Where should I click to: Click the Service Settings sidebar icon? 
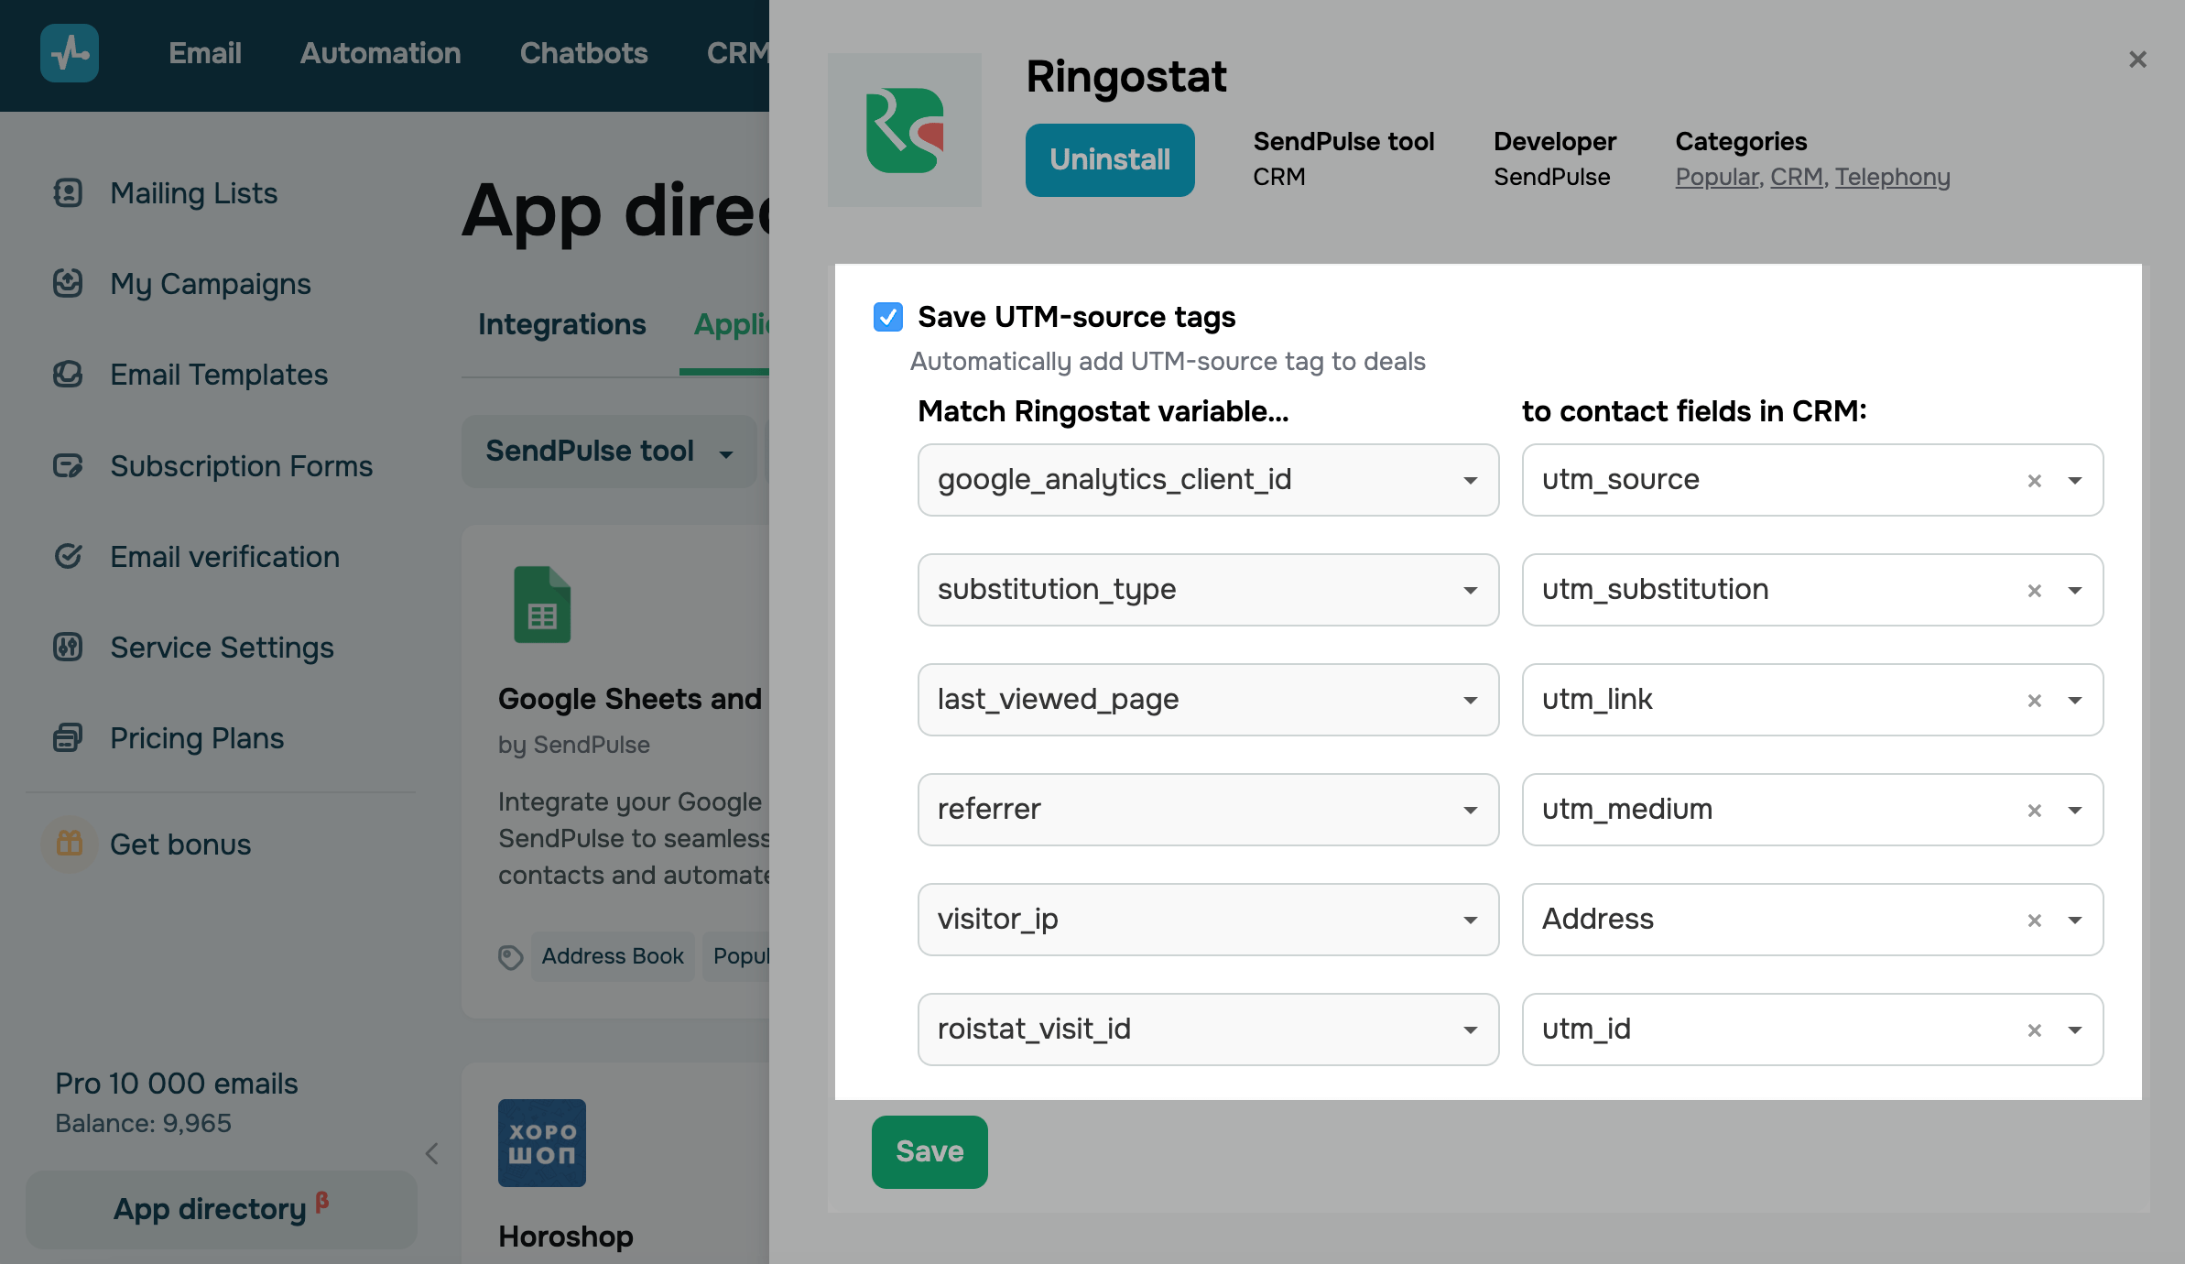pos(68,648)
